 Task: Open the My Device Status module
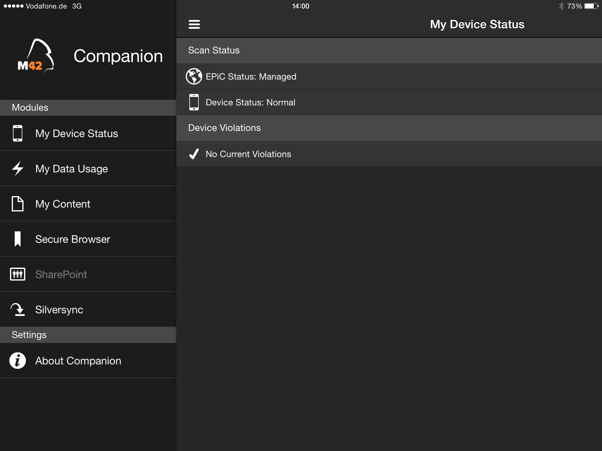[x=88, y=133]
